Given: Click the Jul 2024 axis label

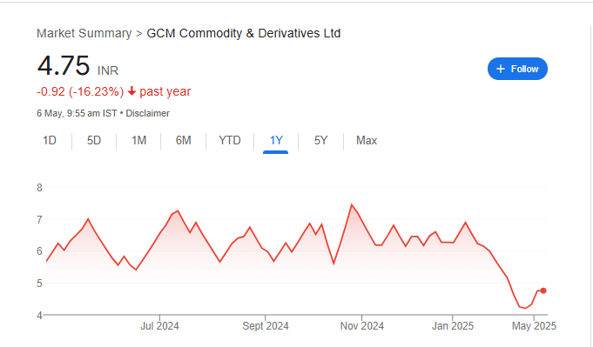Looking at the screenshot, I should click(159, 326).
